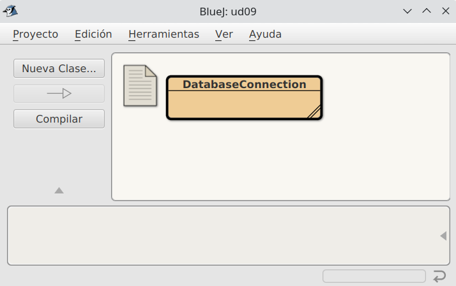Open the project README text file icon
The width and height of the screenshot is (456, 286).
140,86
